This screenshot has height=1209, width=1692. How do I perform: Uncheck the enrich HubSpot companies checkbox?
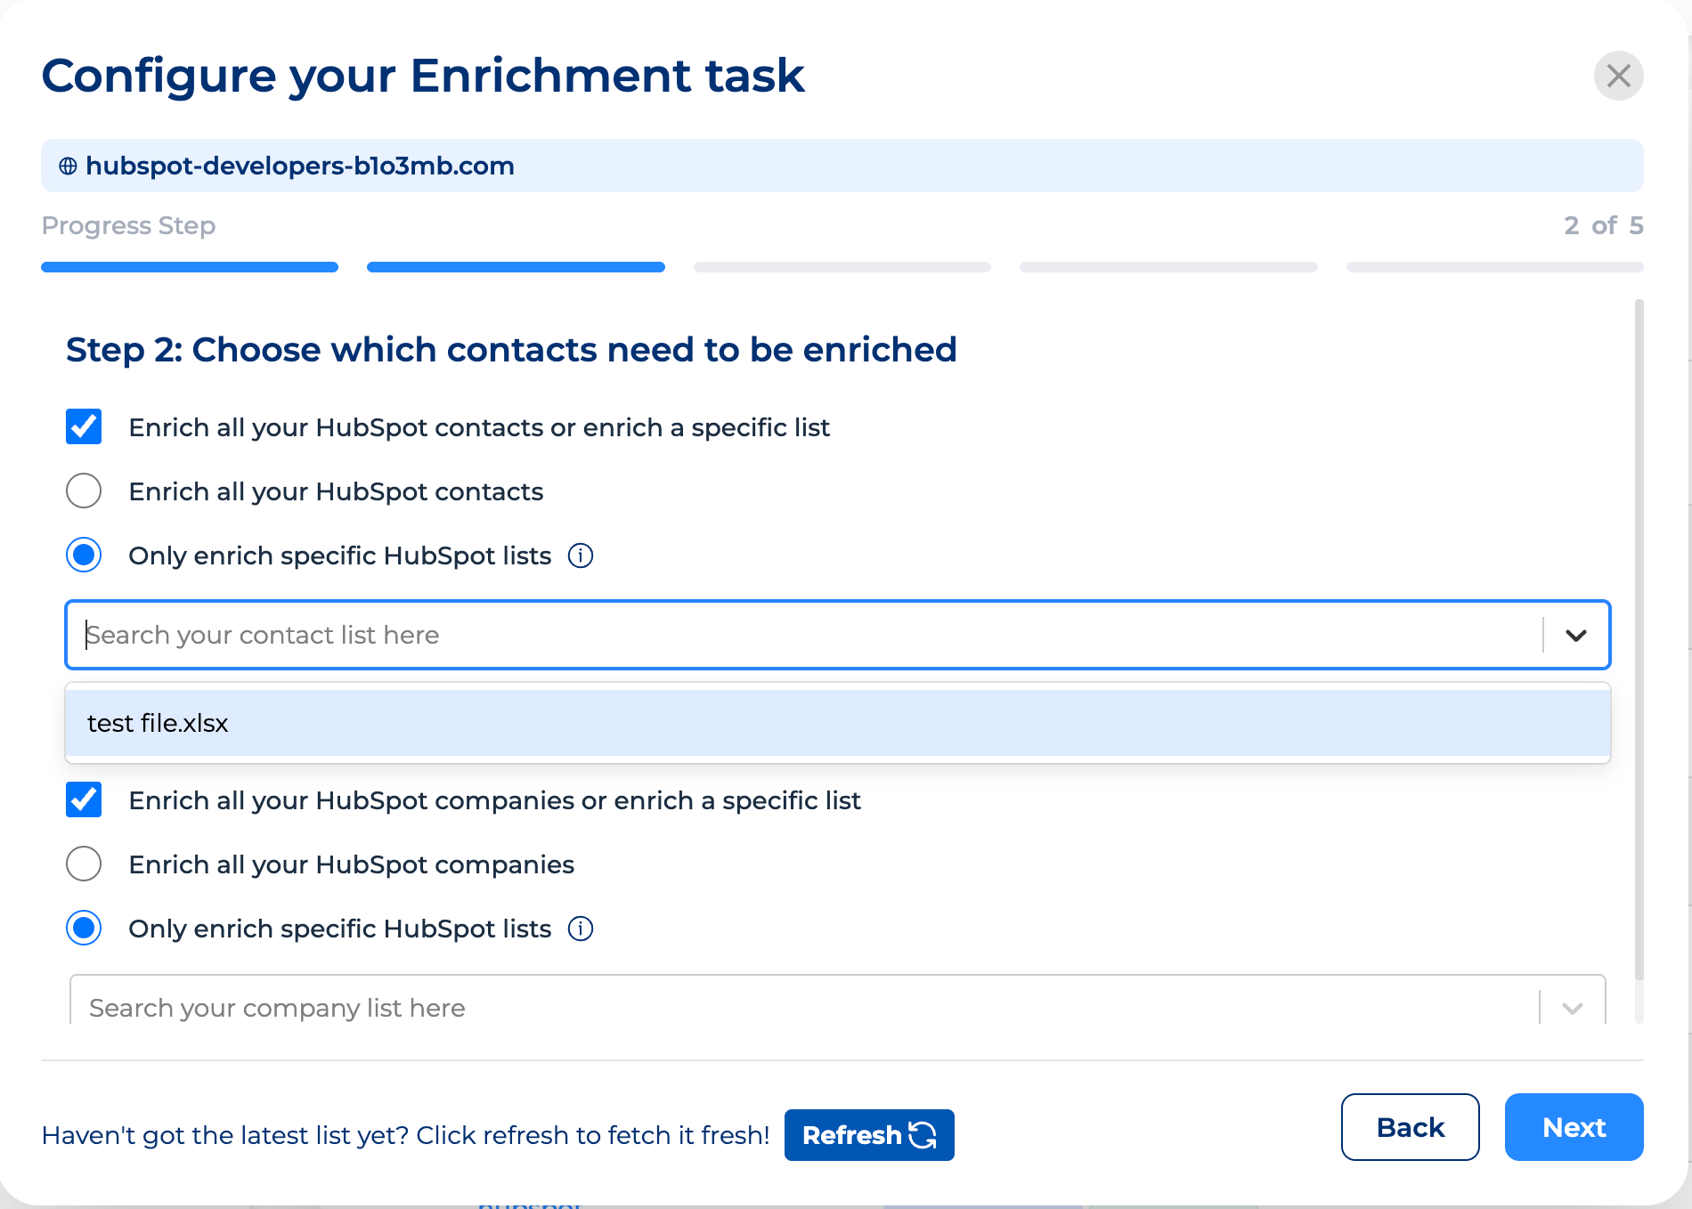point(83,800)
